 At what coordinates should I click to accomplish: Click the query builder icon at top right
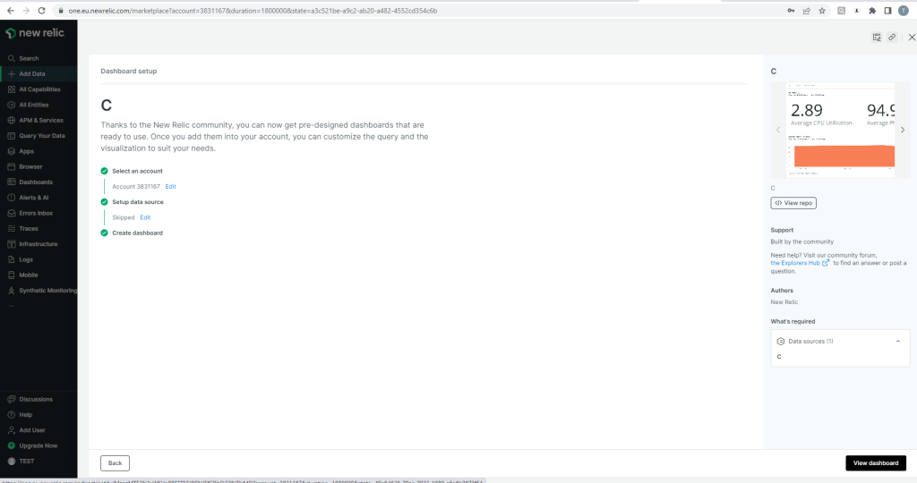point(877,38)
